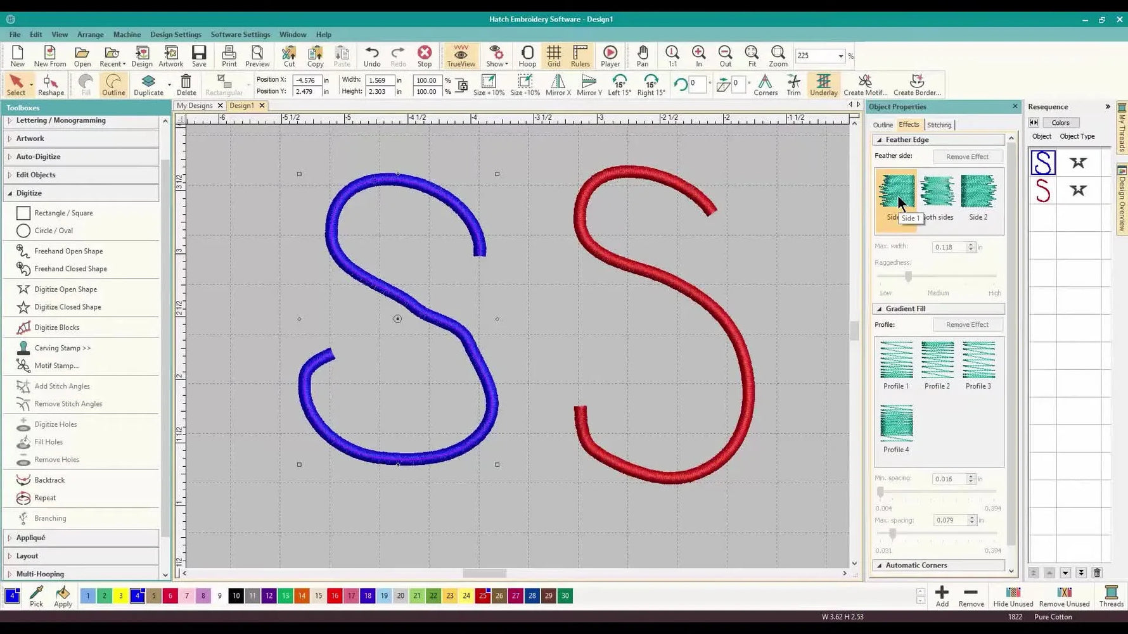
Task: Select the Digitize Open Shape tool
Action: [65, 289]
